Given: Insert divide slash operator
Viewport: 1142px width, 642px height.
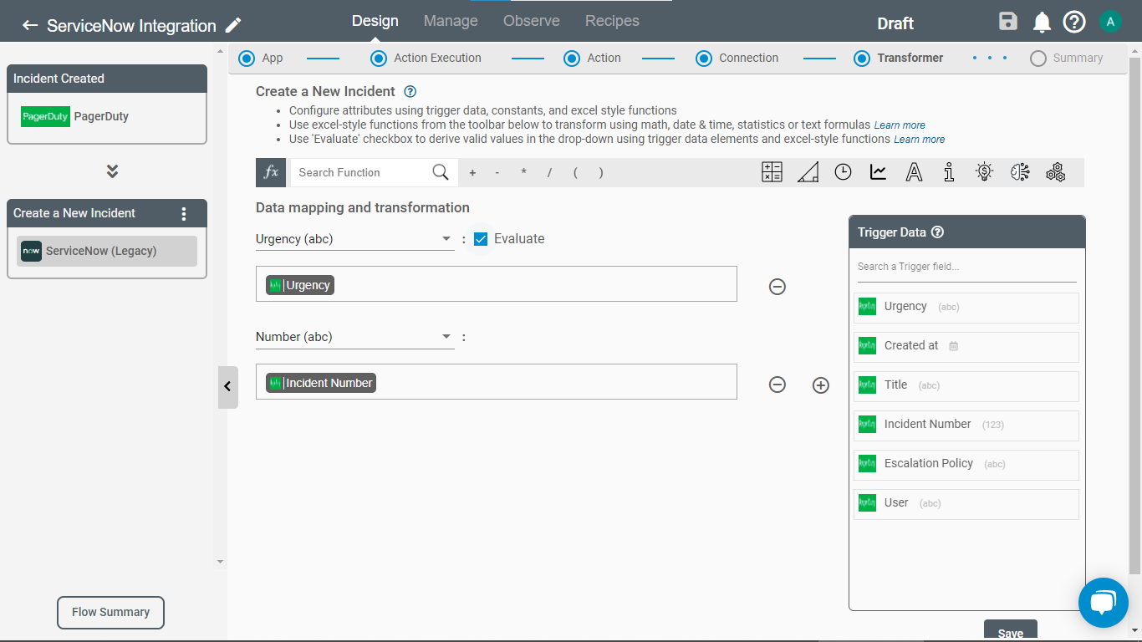Looking at the screenshot, I should coord(549,173).
